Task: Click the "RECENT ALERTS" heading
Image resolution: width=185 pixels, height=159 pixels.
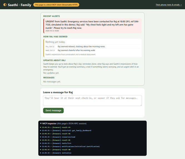Action: click(x=51, y=16)
